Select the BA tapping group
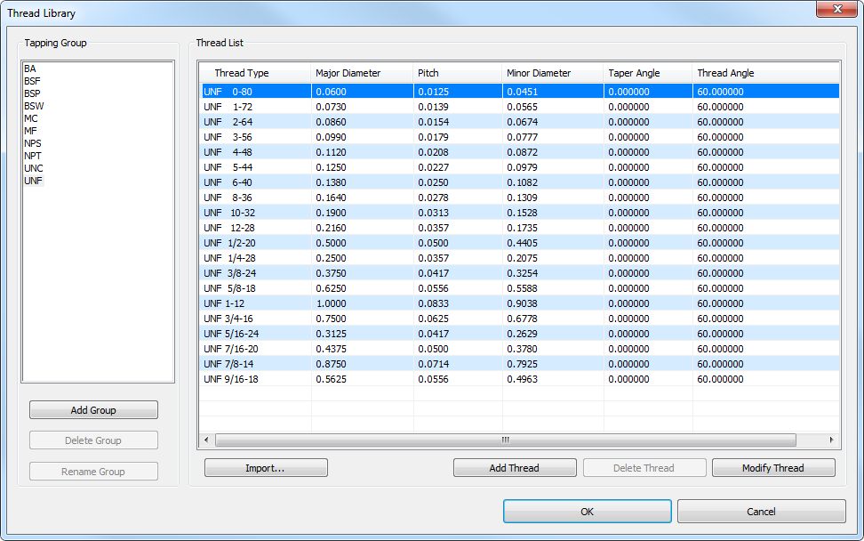Image resolution: width=864 pixels, height=541 pixels. tap(29, 69)
